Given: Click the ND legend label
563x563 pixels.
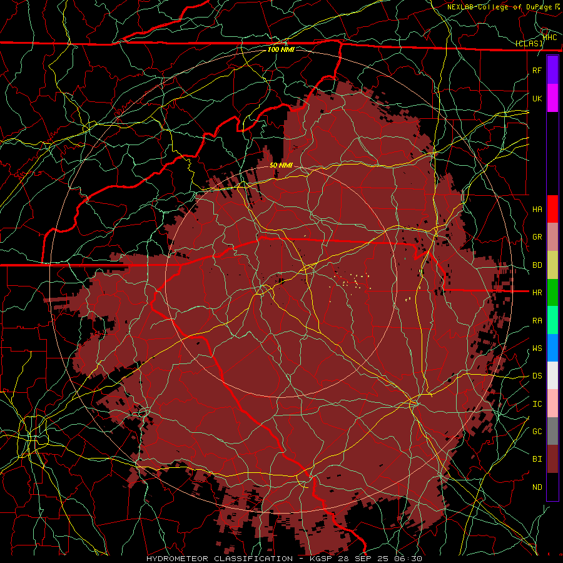Looking at the screenshot, I should [537, 487].
